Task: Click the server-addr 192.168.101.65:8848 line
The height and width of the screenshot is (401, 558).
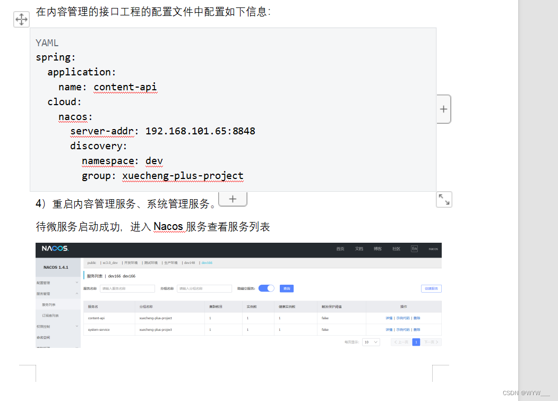Action: [x=162, y=131]
